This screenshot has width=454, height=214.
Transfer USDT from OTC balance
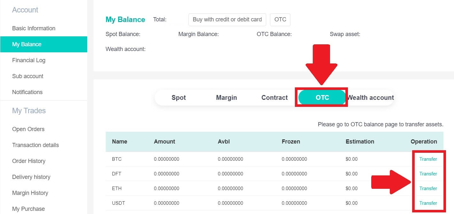tap(428, 203)
